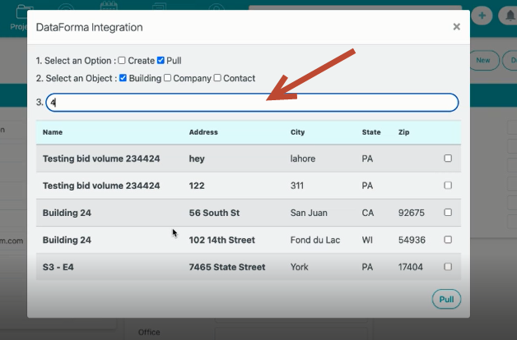This screenshot has height=340, width=517.
Task: Click the 7465 State Street address cell
Action: click(227, 267)
